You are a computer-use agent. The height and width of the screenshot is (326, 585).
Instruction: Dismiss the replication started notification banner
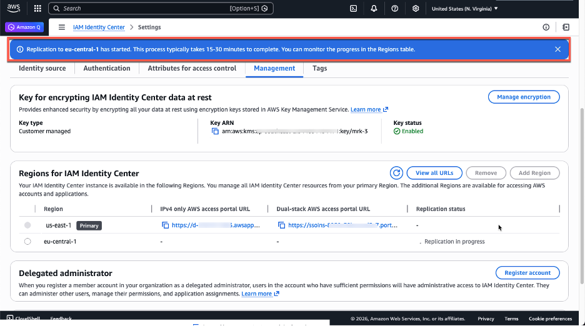click(x=557, y=49)
